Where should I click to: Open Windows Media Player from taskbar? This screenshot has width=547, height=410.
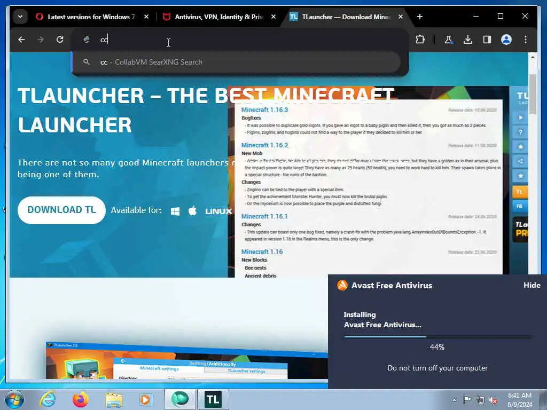[145, 399]
